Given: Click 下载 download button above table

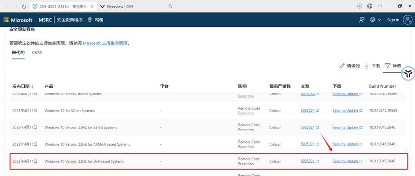Looking at the screenshot, I should [372, 66].
